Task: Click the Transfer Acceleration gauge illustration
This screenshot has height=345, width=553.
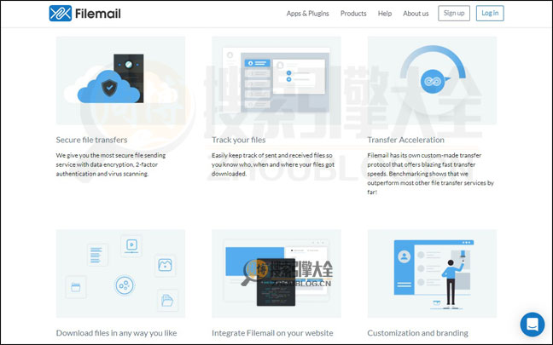Action: click(x=432, y=80)
